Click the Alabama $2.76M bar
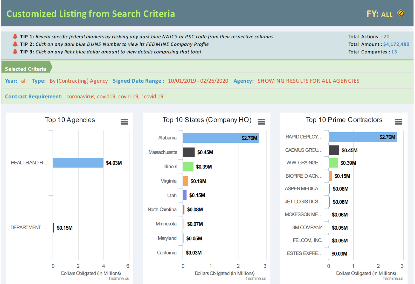Screen dimensions: 415x284 coord(221,138)
